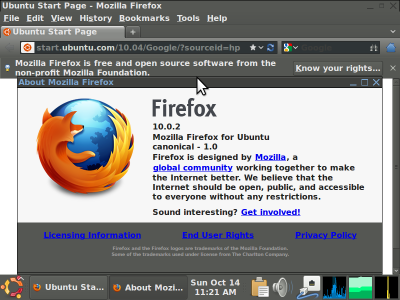Go to the home page icon

coord(391,47)
